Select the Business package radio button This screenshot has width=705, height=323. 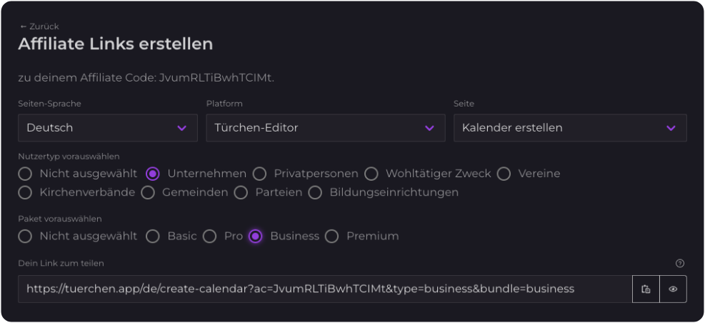click(256, 236)
